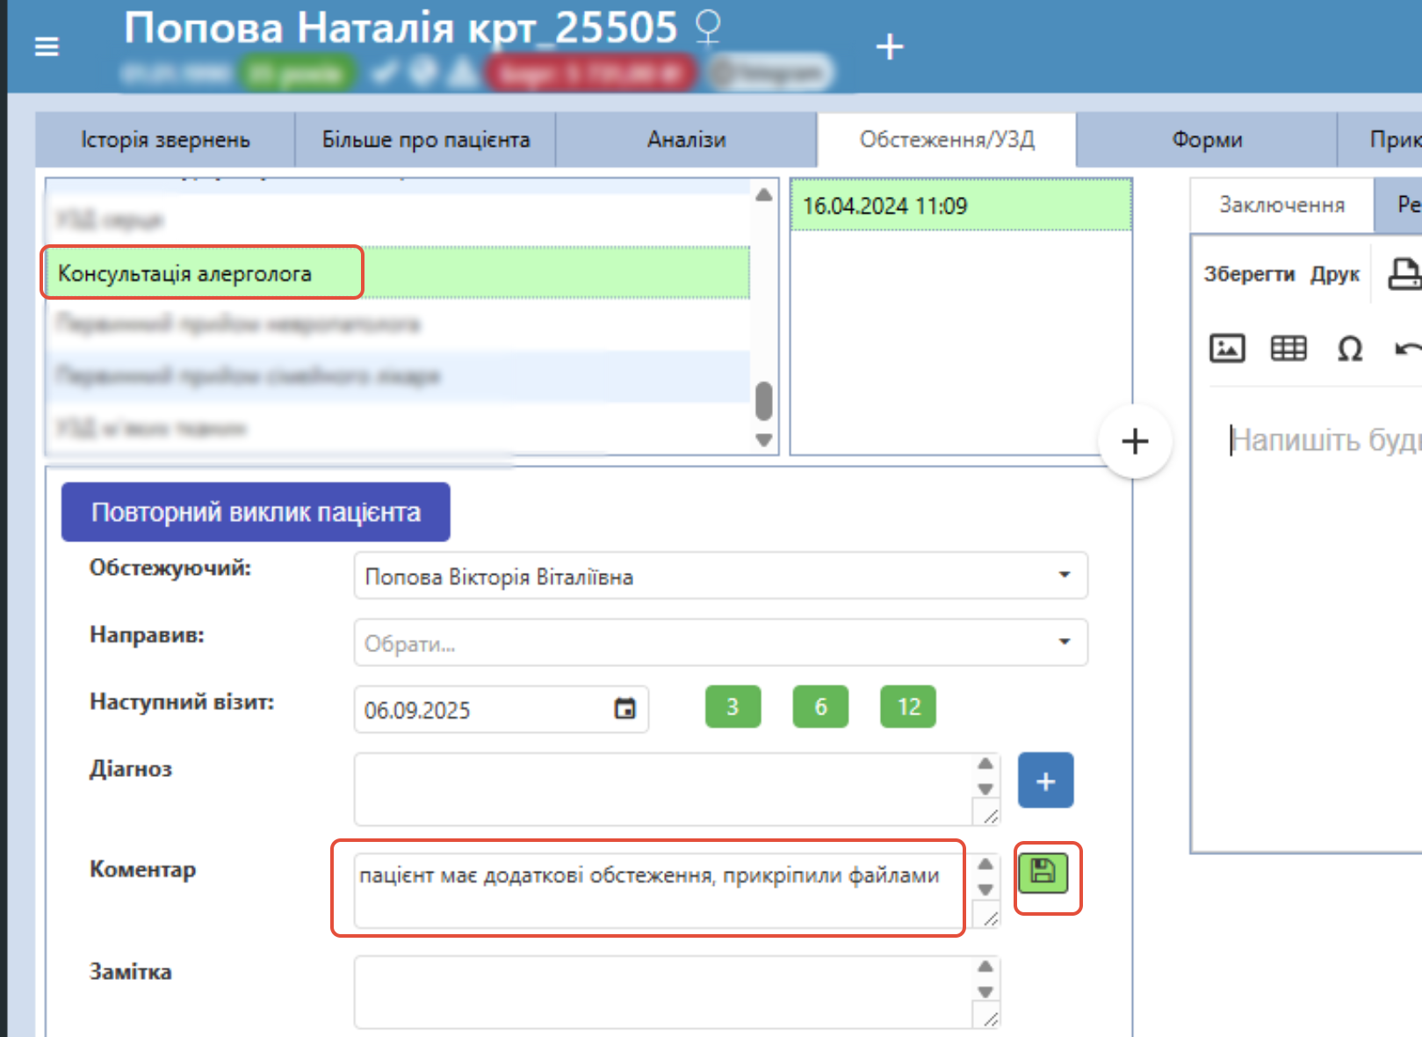1422x1037 pixels.
Task: Undo the last edit in the editor
Action: tap(1408, 349)
